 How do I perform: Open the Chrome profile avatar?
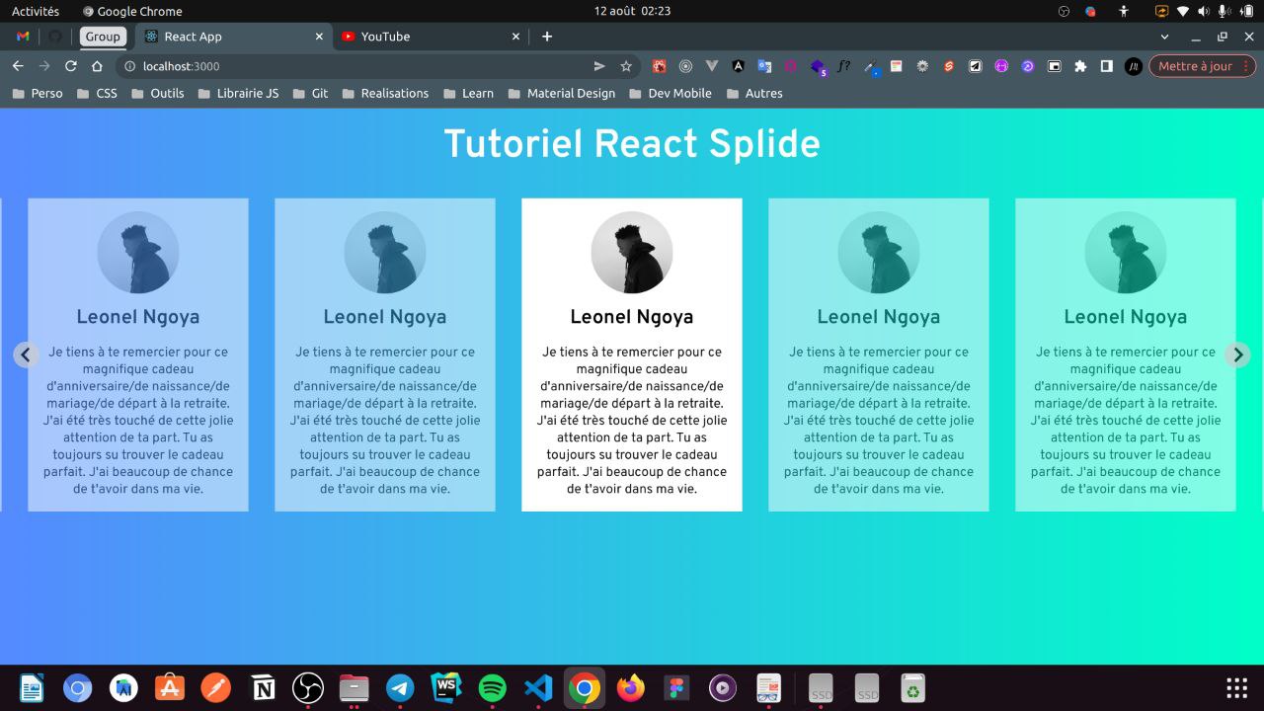[x=1134, y=66]
